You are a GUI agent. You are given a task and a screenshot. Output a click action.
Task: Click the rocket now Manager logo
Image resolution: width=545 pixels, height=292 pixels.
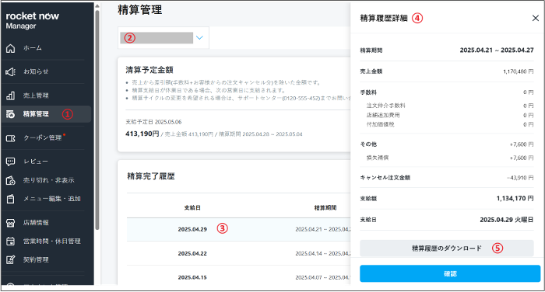pyautogui.click(x=33, y=20)
